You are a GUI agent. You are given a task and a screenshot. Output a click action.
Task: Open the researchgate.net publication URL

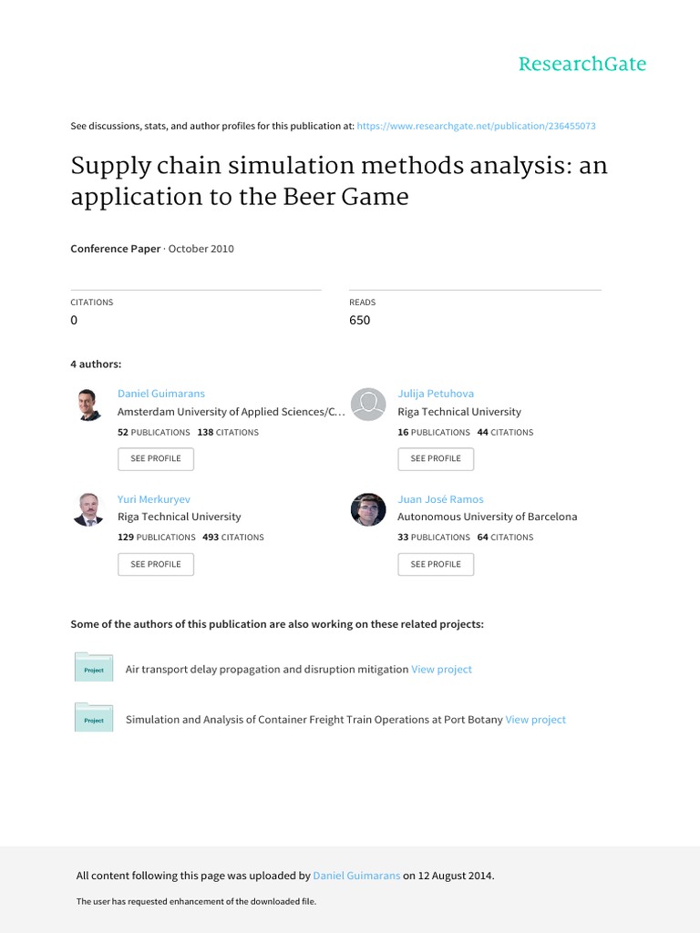477,126
